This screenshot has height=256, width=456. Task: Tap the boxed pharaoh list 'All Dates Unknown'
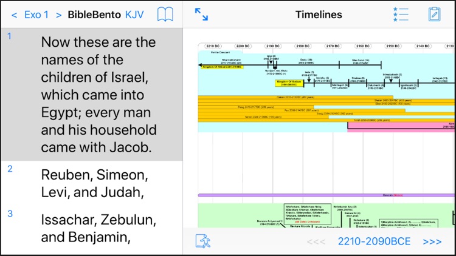click(308, 214)
